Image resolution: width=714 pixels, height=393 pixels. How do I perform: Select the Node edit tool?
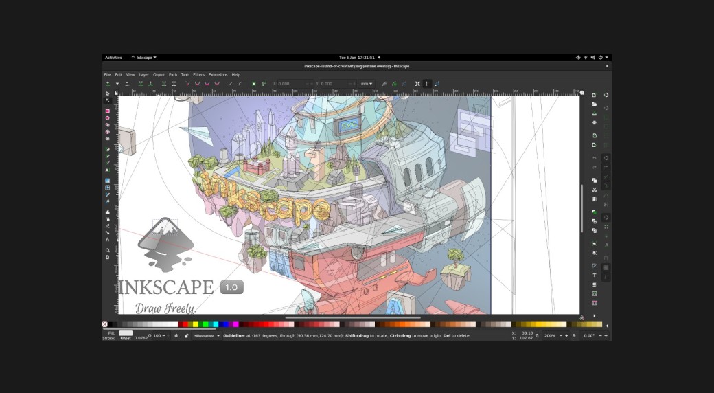(x=108, y=100)
